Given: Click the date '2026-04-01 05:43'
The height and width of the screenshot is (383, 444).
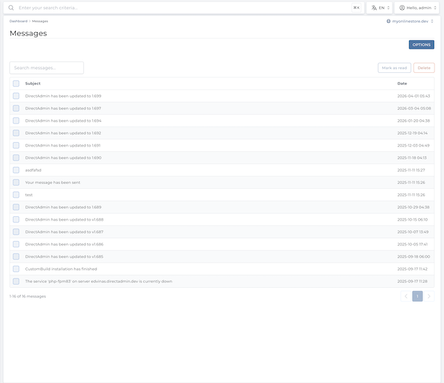Looking at the screenshot, I should 414,96.
